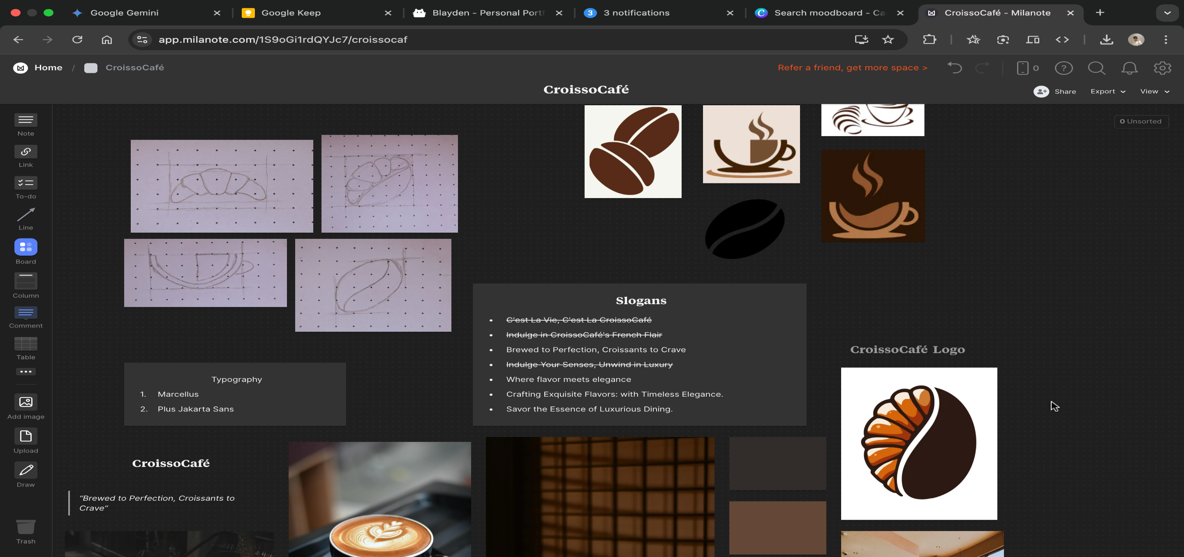Select the Table tool
Viewport: 1184px width, 557px height.
[x=26, y=344]
